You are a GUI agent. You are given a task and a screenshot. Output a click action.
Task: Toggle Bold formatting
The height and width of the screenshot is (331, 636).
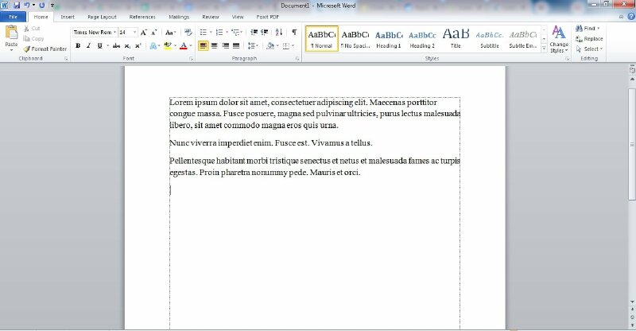click(x=78, y=45)
